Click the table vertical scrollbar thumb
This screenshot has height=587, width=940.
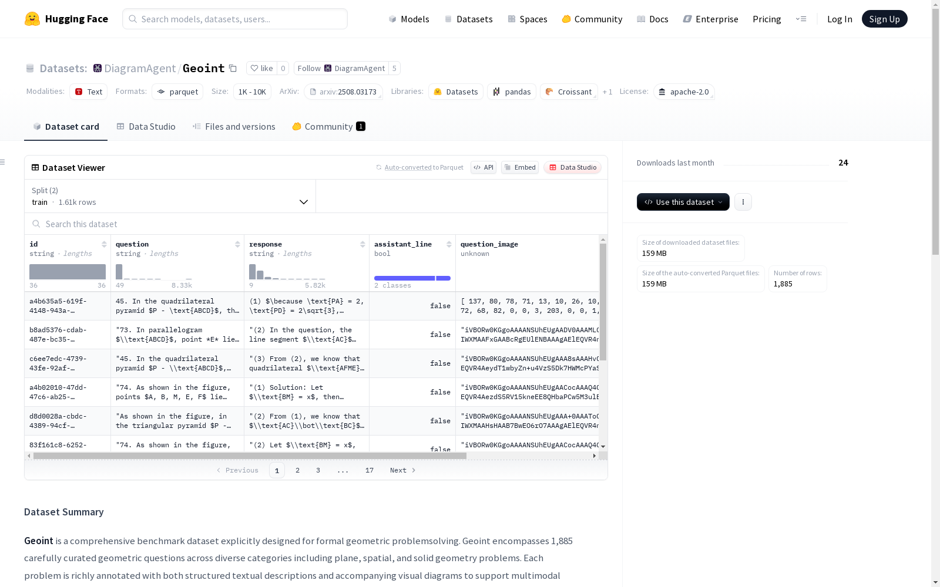tap(603, 302)
